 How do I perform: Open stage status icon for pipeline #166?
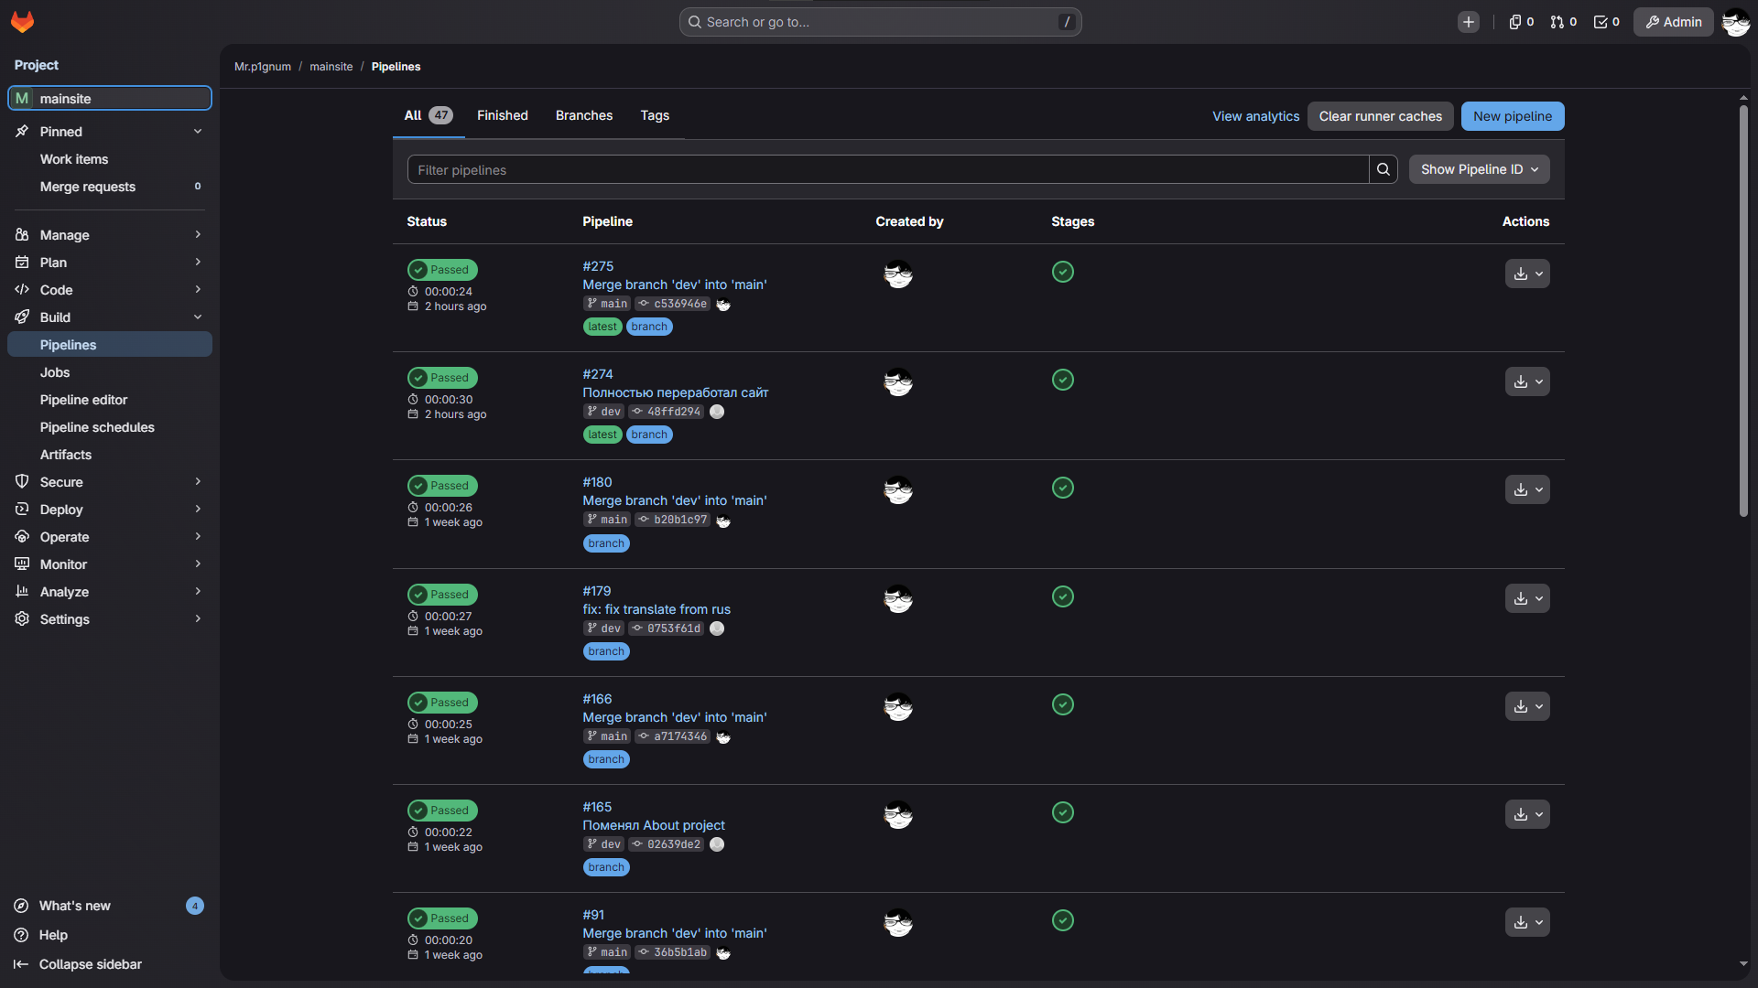tap(1063, 704)
